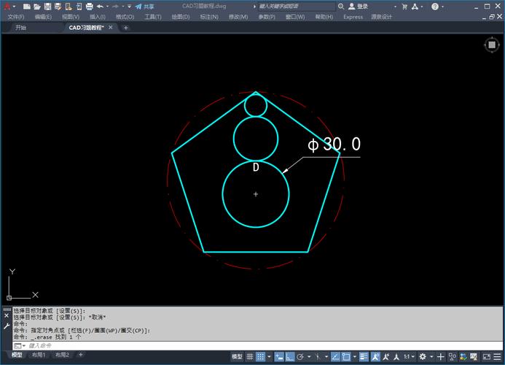
Task: Open the AutoCAD application menu logo
Action: 7,6
